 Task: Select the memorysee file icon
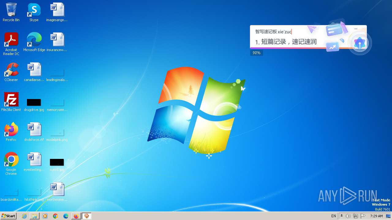tap(57, 105)
